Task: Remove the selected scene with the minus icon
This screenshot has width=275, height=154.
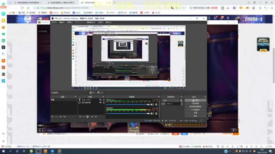Action: (56, 117)
